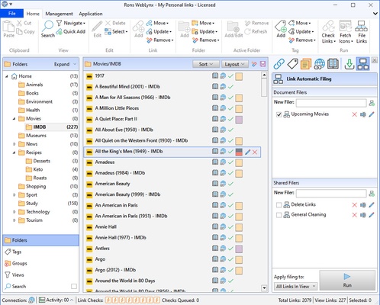Delete the Upcoming Movies filer

click(x=354, y=114)
